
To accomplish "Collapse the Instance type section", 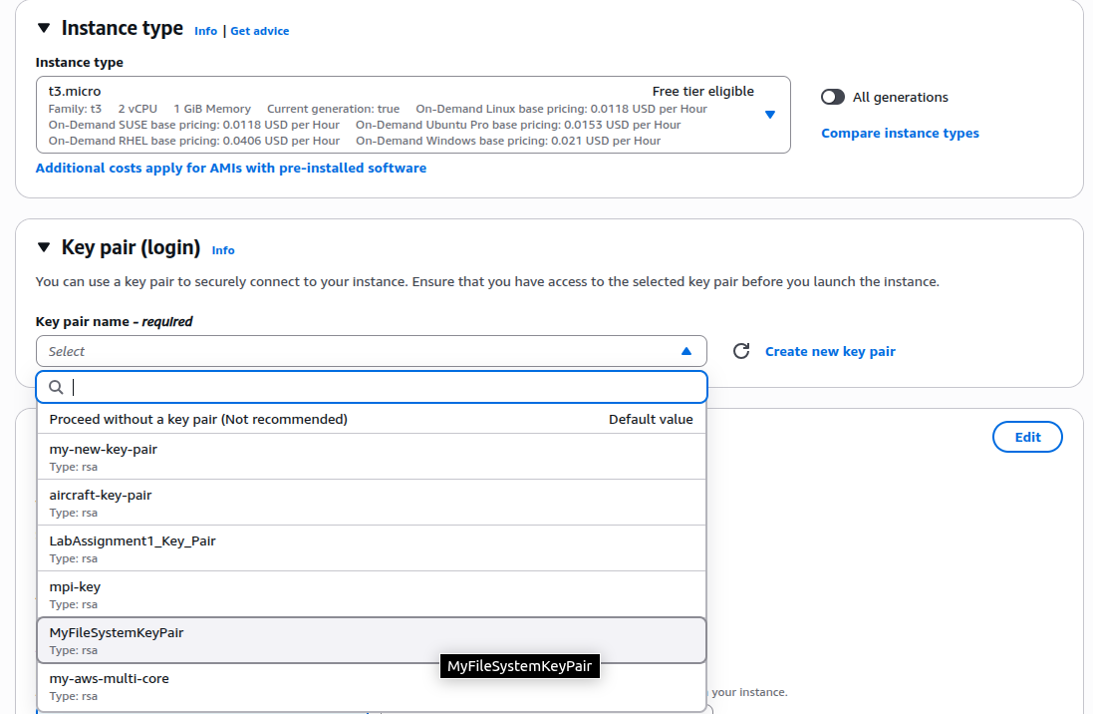I will (x=43, y=29).
